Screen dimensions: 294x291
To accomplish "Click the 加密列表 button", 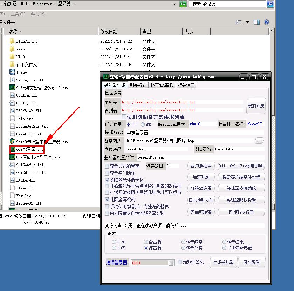I will coord(201,177).
